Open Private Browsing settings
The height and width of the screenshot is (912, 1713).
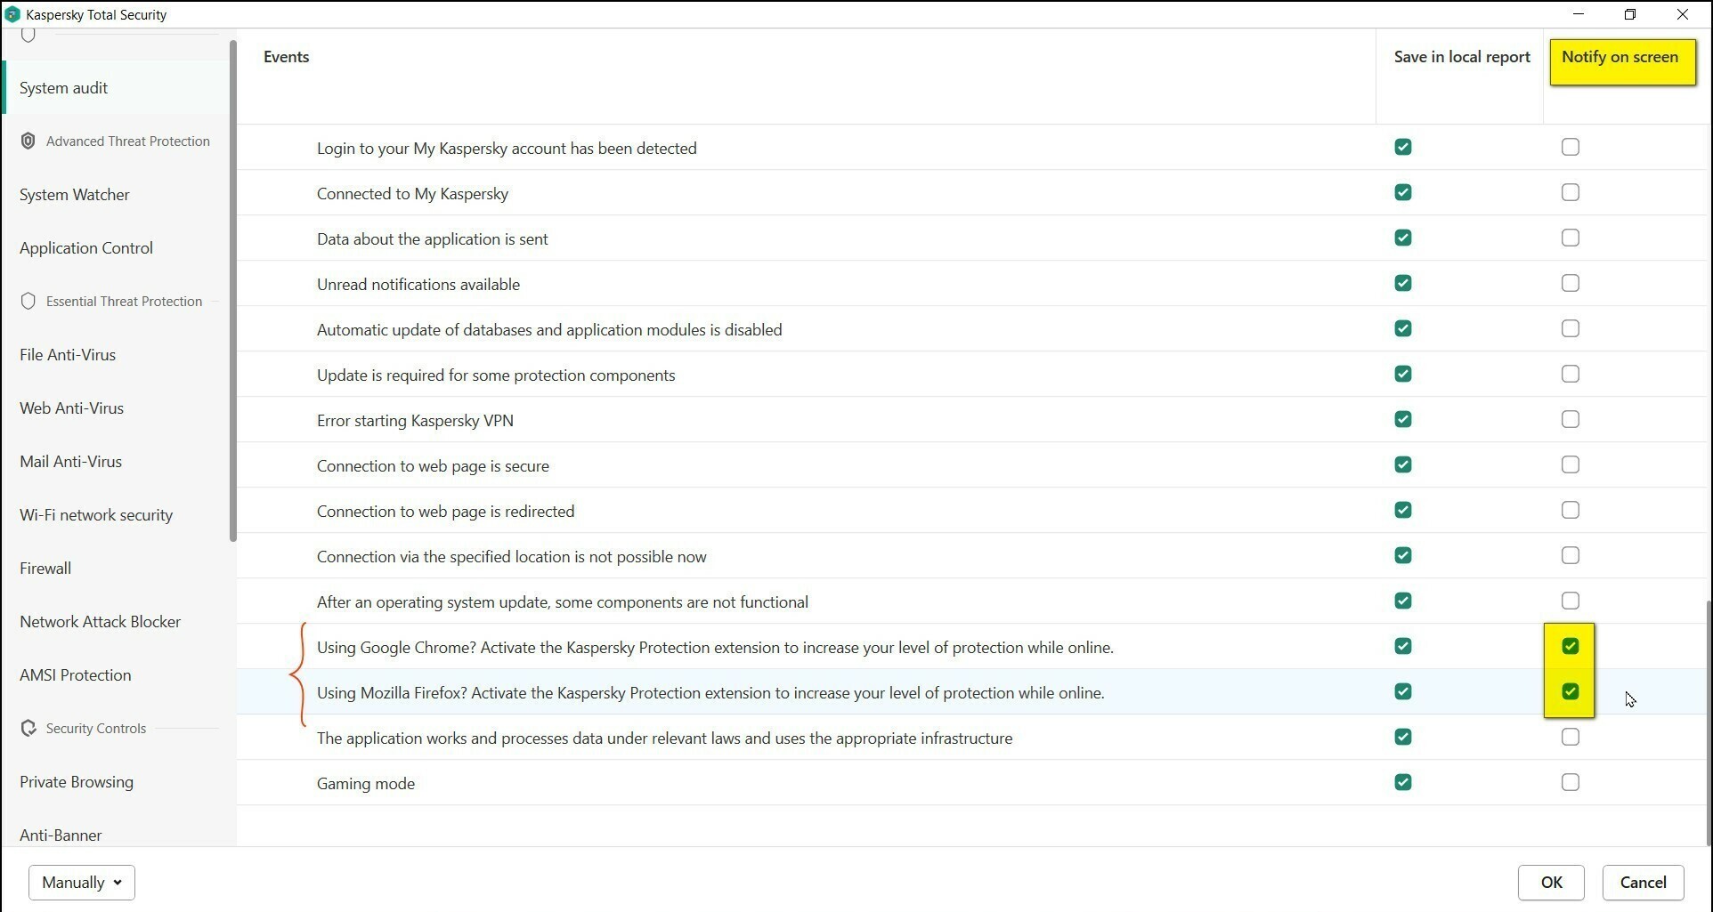116,781
